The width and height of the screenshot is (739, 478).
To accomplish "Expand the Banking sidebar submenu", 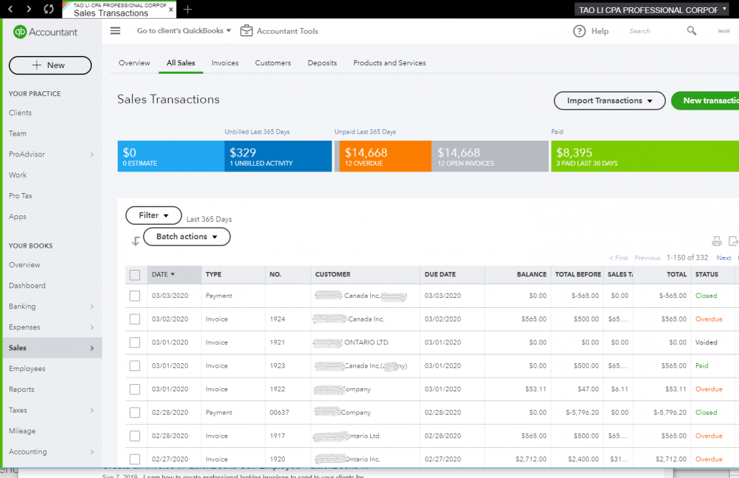I will (92, 307).
